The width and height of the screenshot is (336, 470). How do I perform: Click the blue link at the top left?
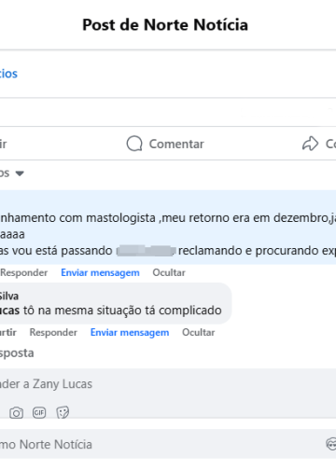[8, 74]
